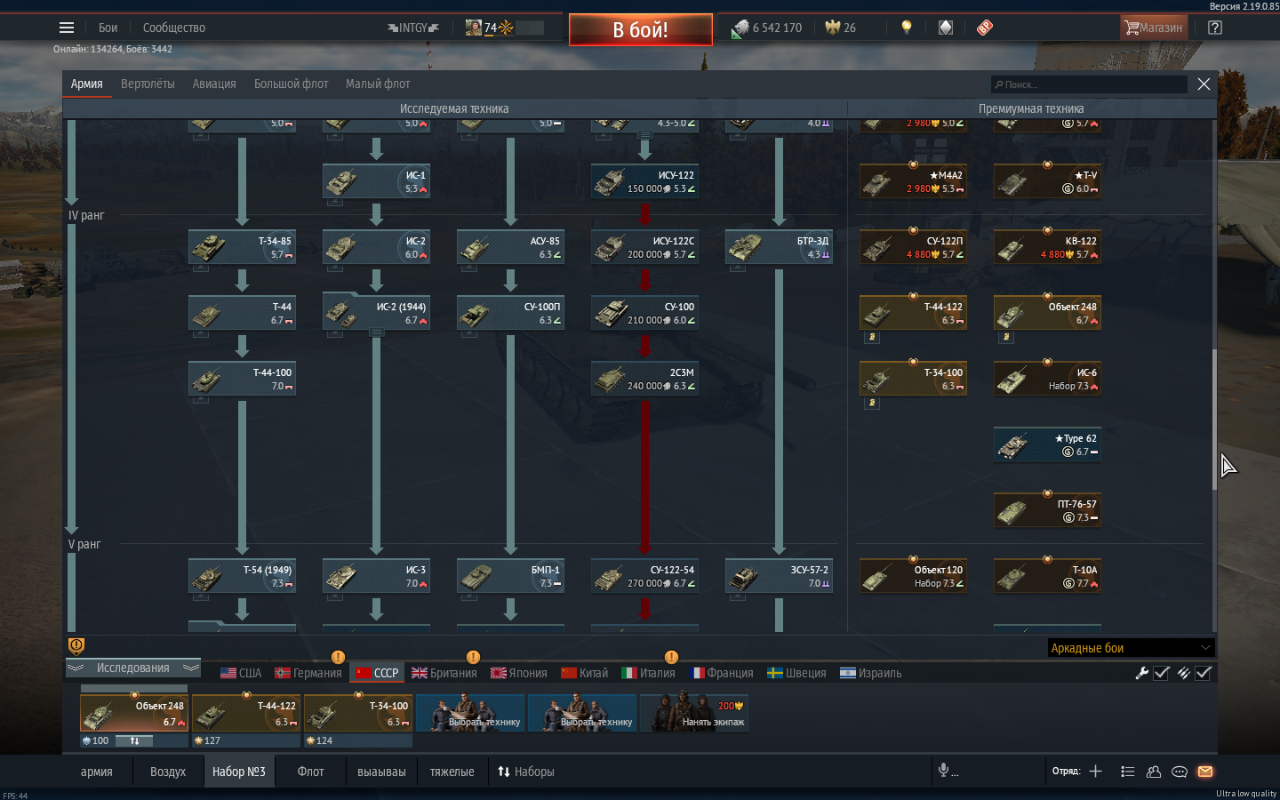Select the Швеция nation
1280x800 pixels.
point(797,673)
